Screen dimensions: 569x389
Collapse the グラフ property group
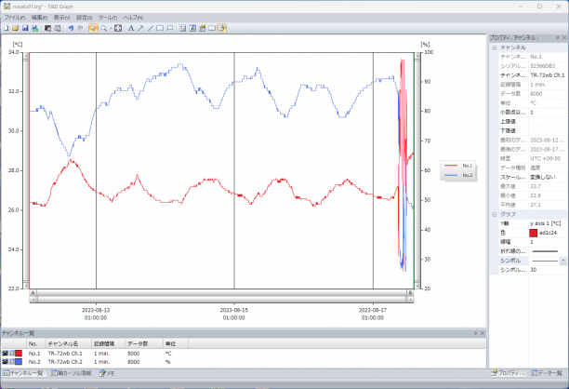click(x=494, y=214)
